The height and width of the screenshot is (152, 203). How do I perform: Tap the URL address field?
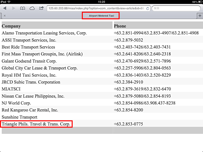[95, 8]
